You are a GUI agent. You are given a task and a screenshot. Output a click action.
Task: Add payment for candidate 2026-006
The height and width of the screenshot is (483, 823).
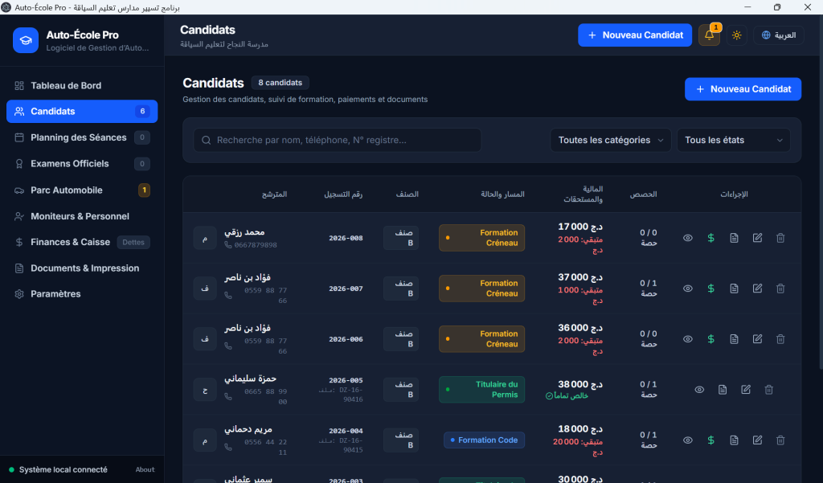710,339
